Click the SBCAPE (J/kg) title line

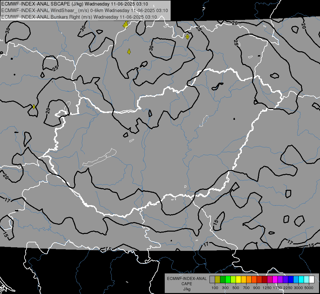click(x=75, y=4)
